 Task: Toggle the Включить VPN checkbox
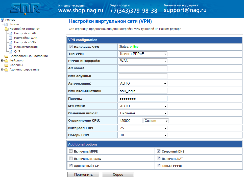71,47
